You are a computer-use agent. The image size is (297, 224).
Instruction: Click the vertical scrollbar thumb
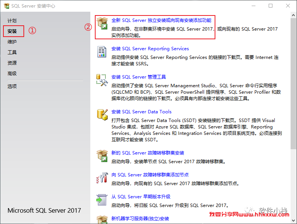tap(293, 83)
